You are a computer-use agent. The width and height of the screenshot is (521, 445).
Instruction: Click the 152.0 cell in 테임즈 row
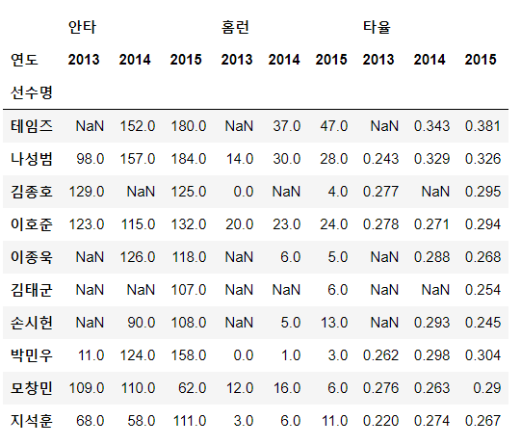138,126
